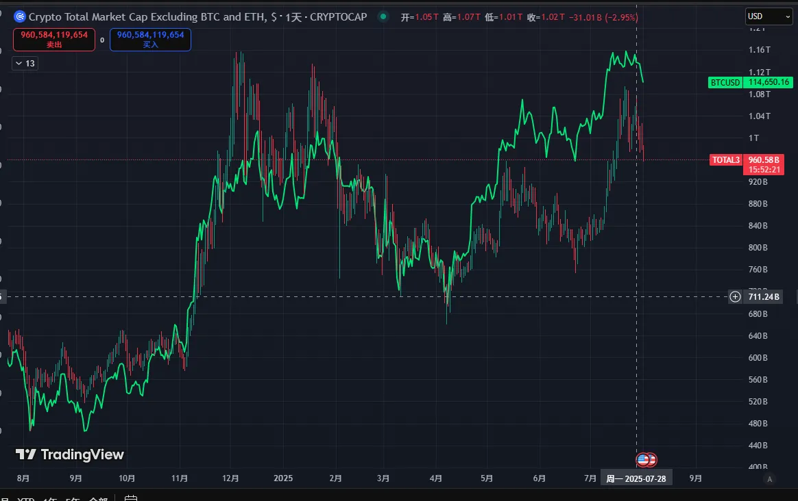Click the spread value 0 between sell and buy
The image size is (798, 501).
click(102, 40)
